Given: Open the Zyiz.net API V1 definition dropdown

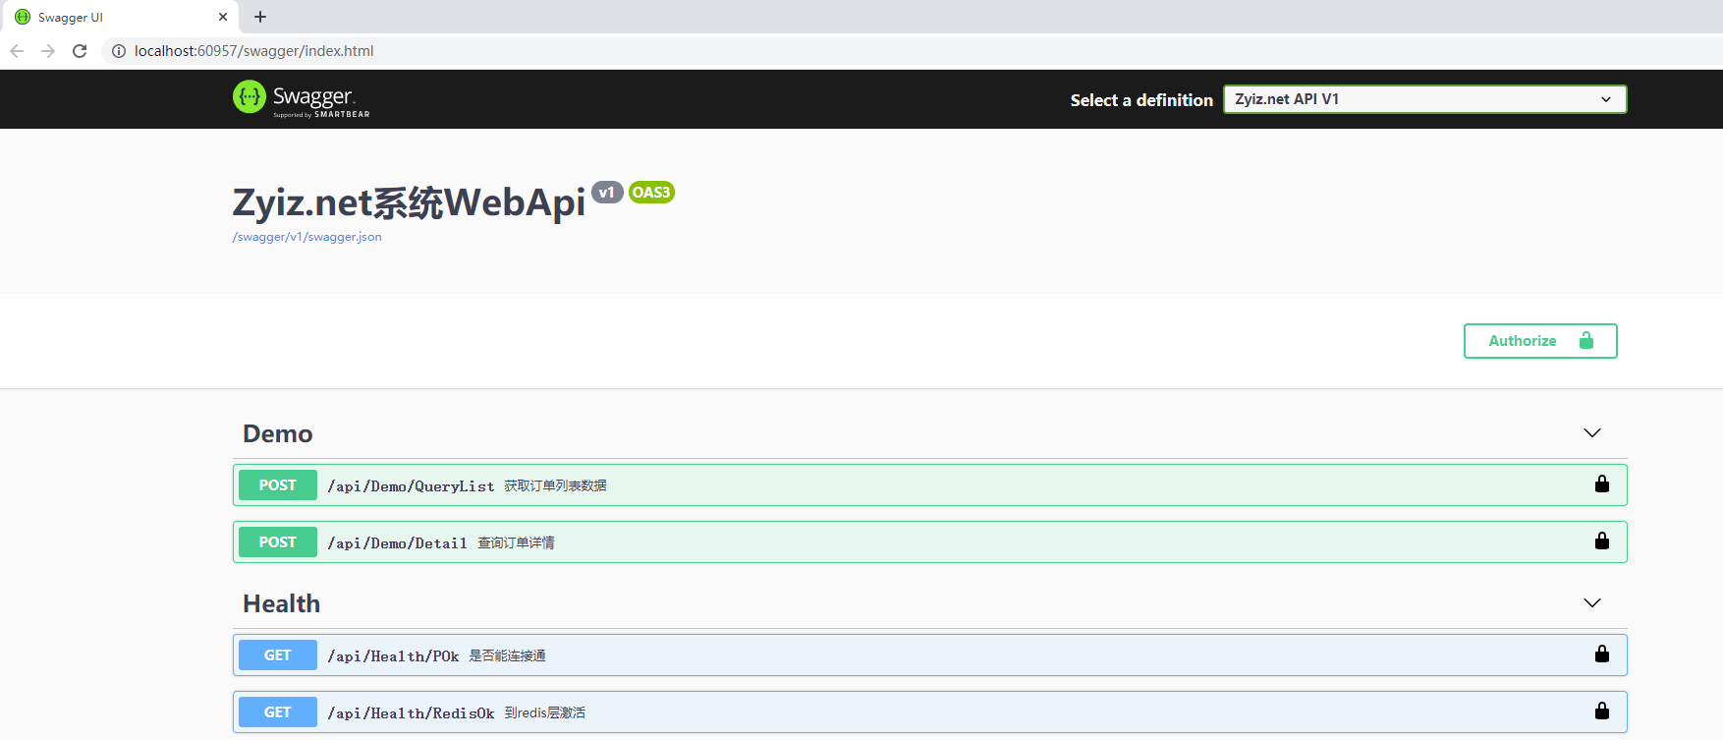Looking at the screenshot, I should 1424,99.
